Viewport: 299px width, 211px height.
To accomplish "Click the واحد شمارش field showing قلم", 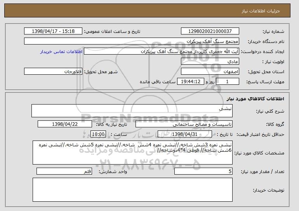I will [64, 171].
